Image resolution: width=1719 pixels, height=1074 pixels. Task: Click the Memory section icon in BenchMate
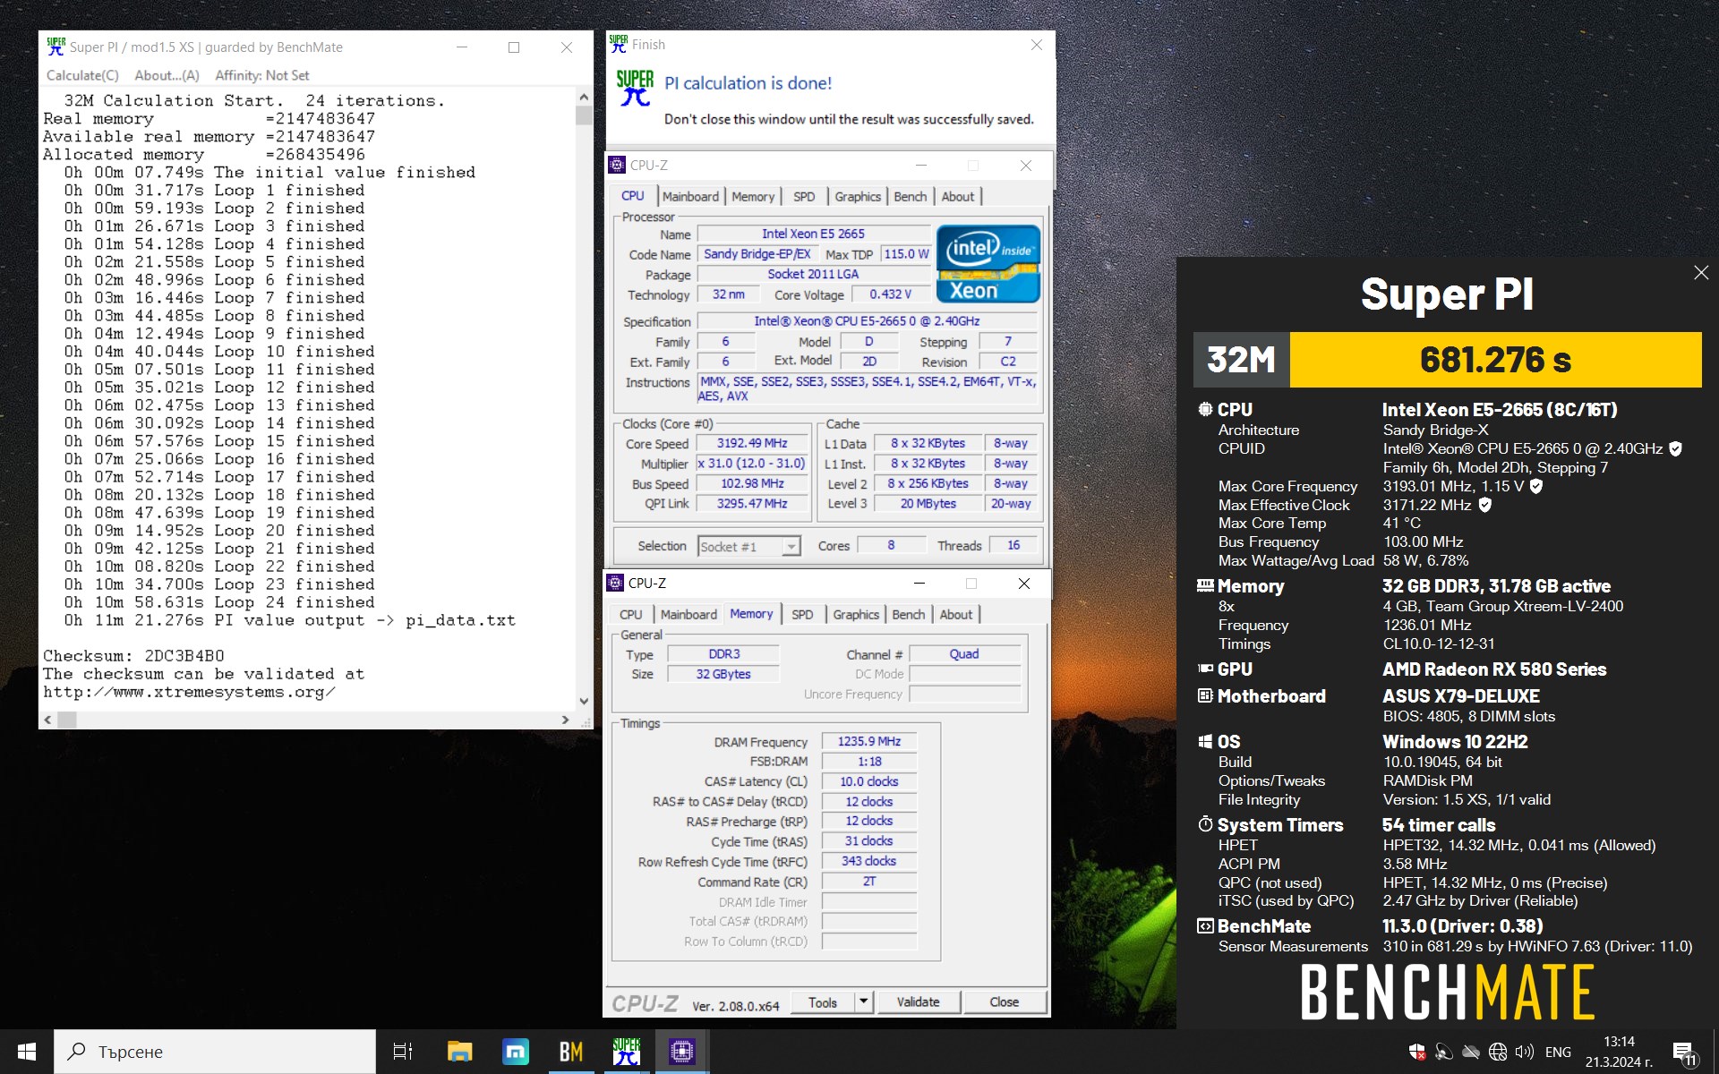(1205, 586)
